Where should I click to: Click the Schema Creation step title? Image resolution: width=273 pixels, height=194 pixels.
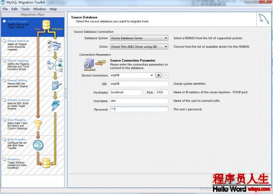(x=19, y=100)
